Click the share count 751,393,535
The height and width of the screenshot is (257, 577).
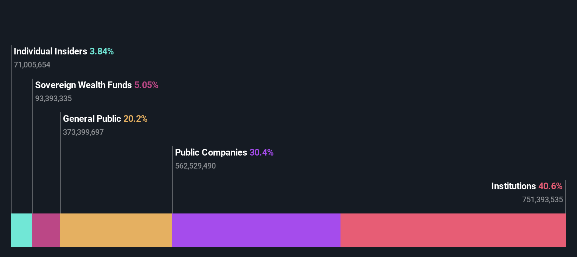coord(543,200)
